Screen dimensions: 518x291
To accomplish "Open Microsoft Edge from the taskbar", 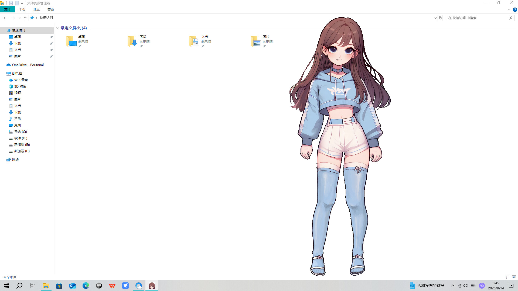I will [86, 286].
